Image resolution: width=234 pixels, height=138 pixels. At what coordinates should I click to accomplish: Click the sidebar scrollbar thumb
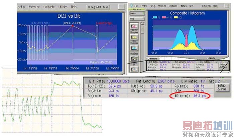(x=142, y=29)
